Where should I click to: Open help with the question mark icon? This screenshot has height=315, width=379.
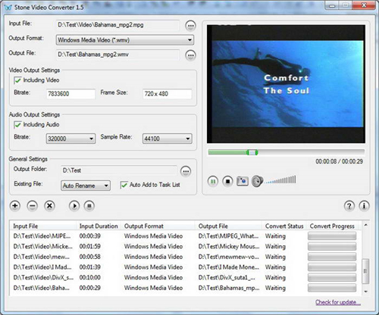[349, 206]
